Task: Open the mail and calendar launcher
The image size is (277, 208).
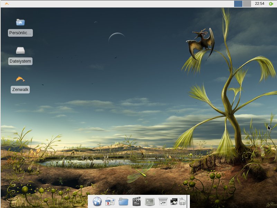Action: 110,201
